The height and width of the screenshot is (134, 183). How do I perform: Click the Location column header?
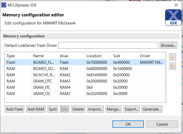pos(94,56)
